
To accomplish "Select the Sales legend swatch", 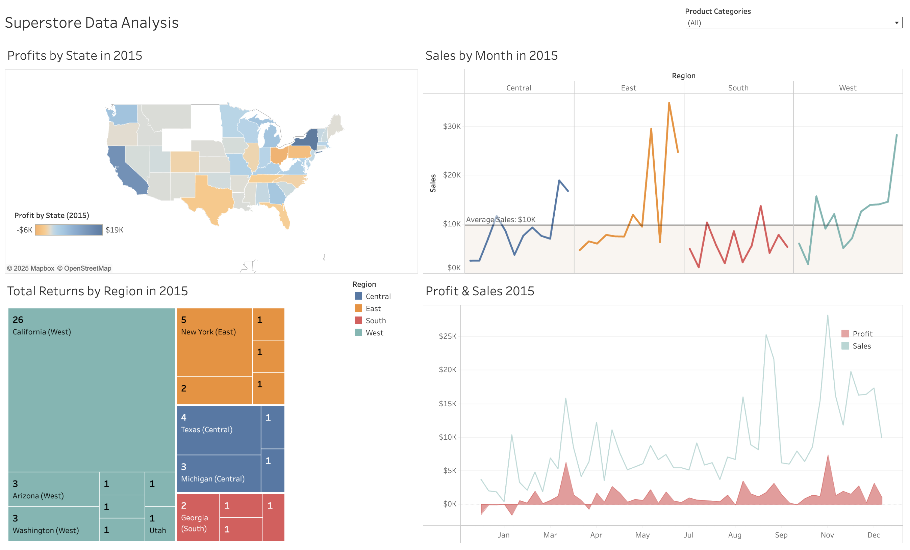I will pos(845,346).
